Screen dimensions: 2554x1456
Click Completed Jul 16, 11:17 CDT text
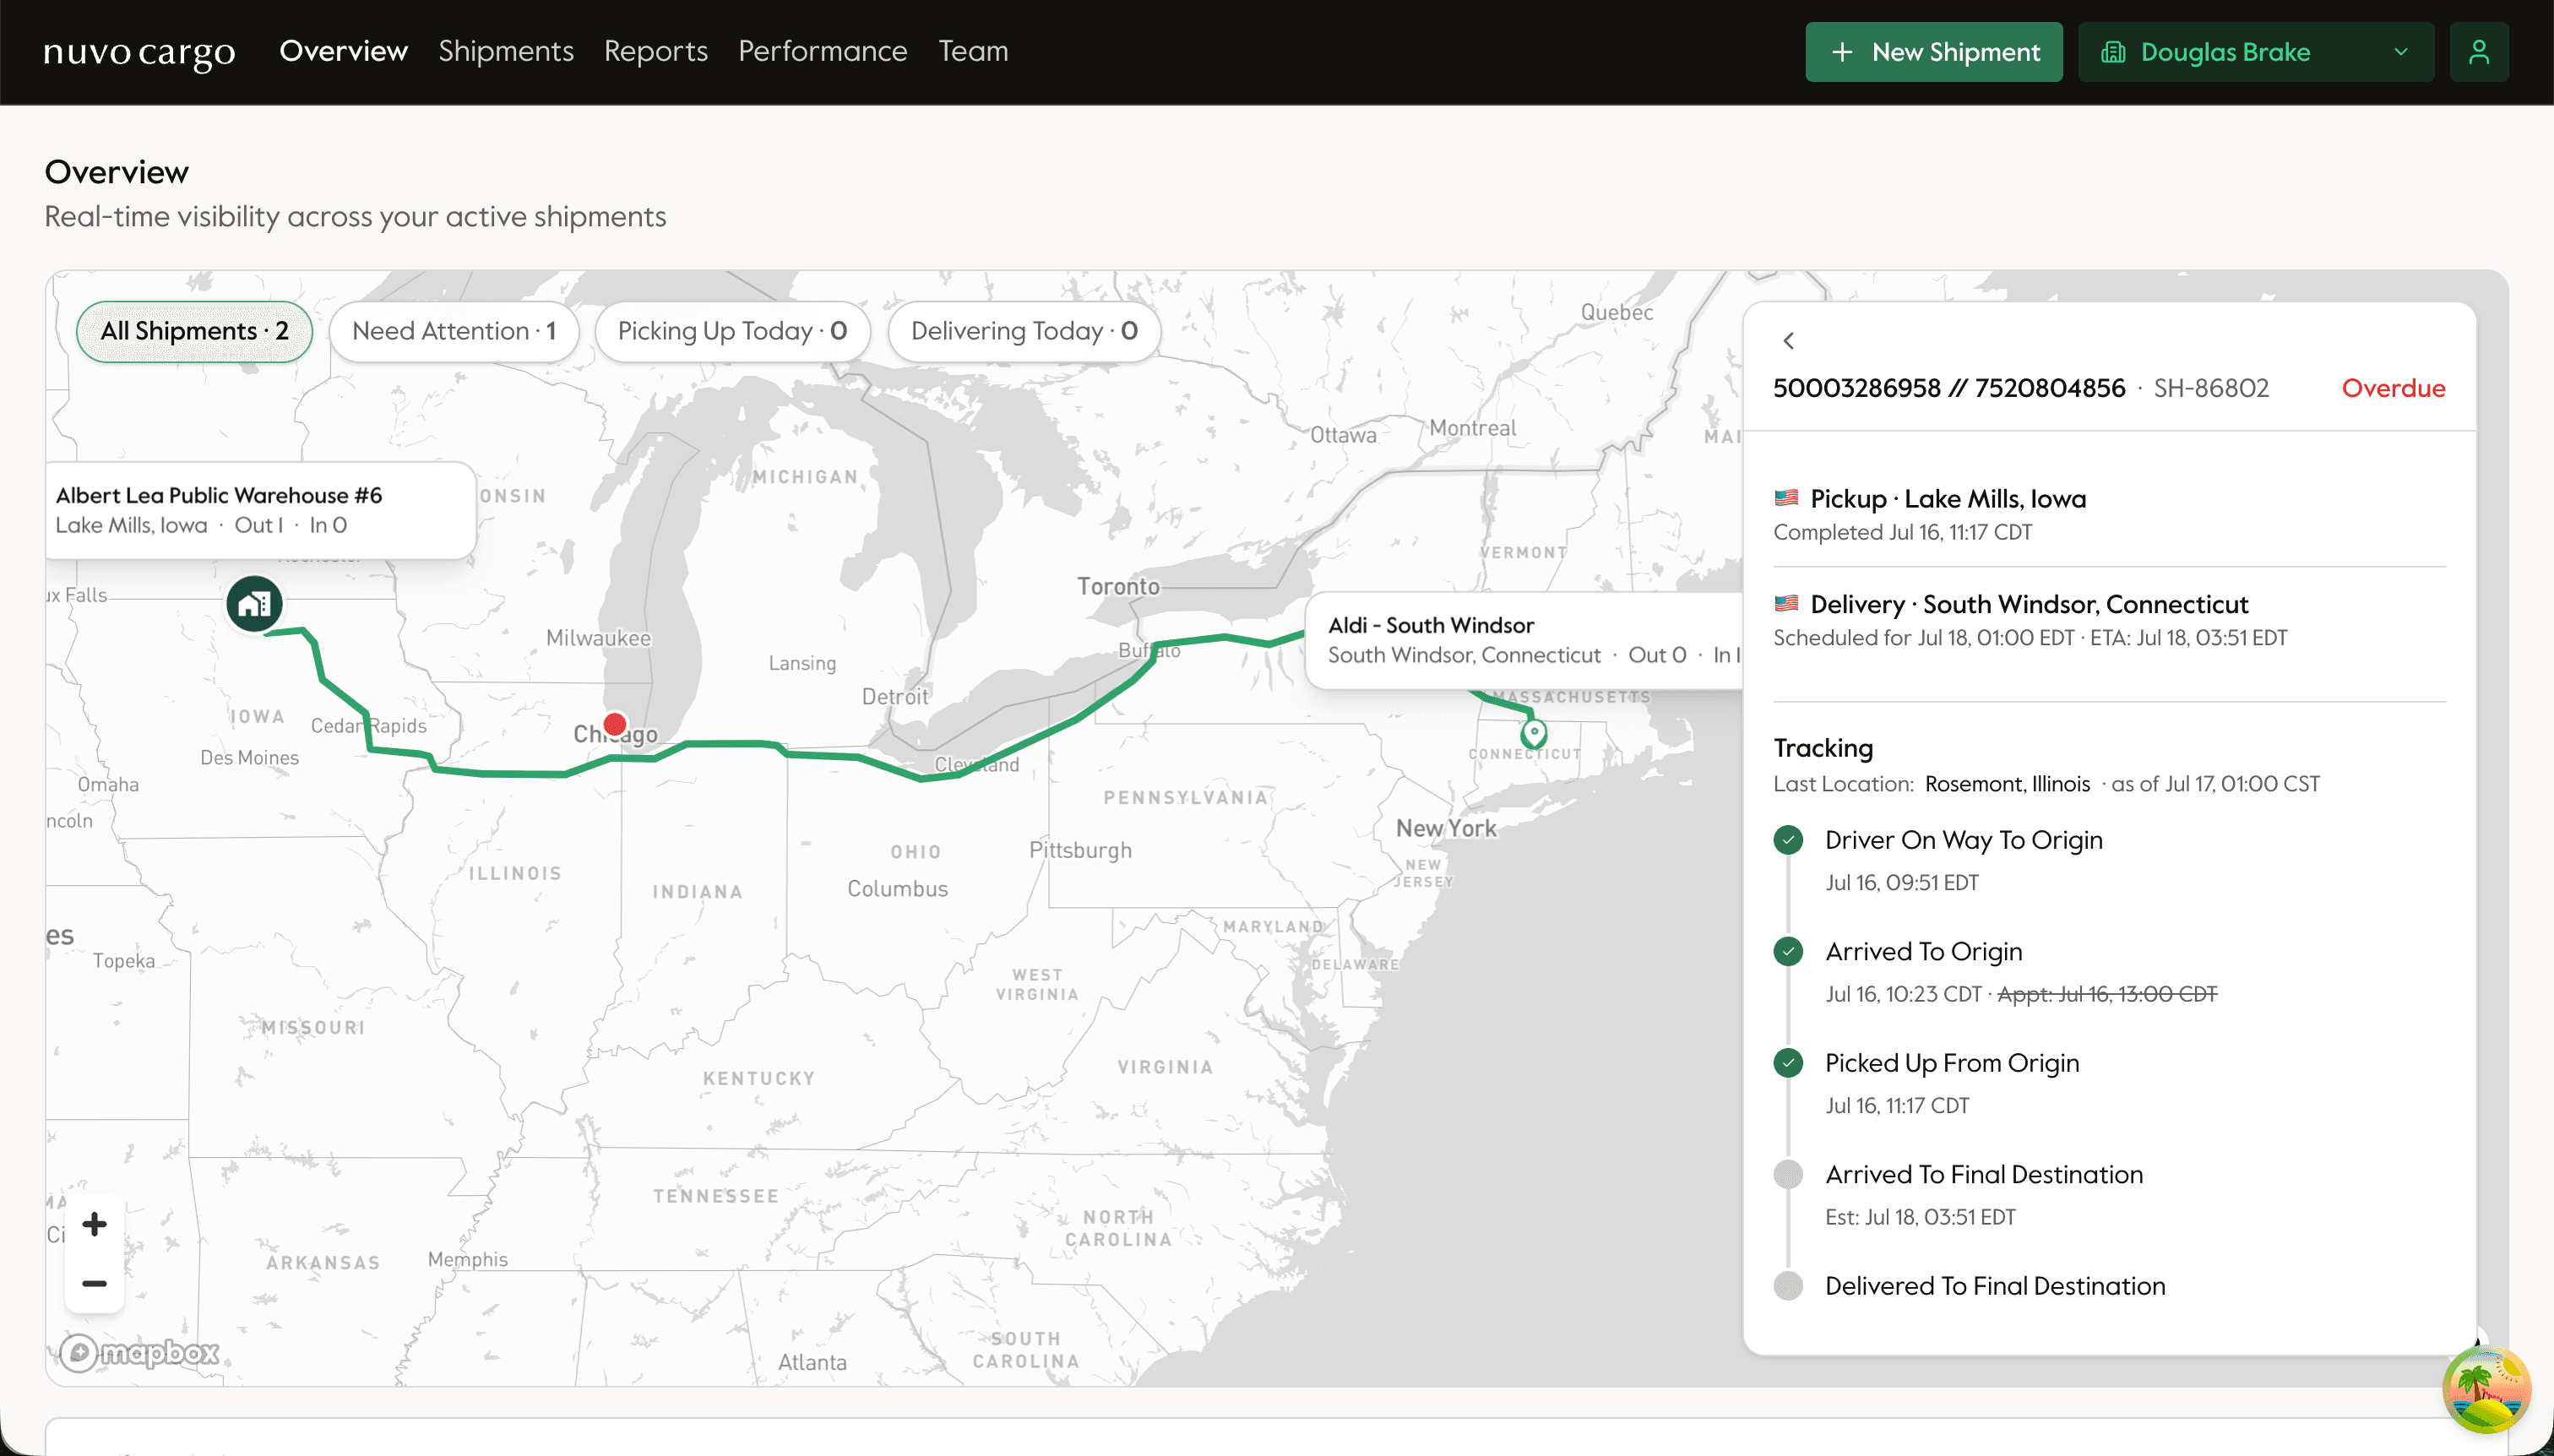pyautogui.click(x=1902, y=532)
